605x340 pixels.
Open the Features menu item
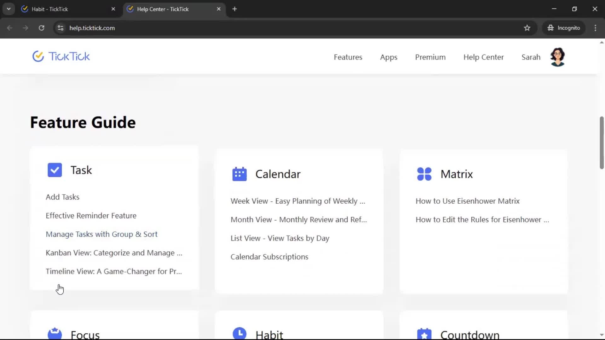[348, 57]
